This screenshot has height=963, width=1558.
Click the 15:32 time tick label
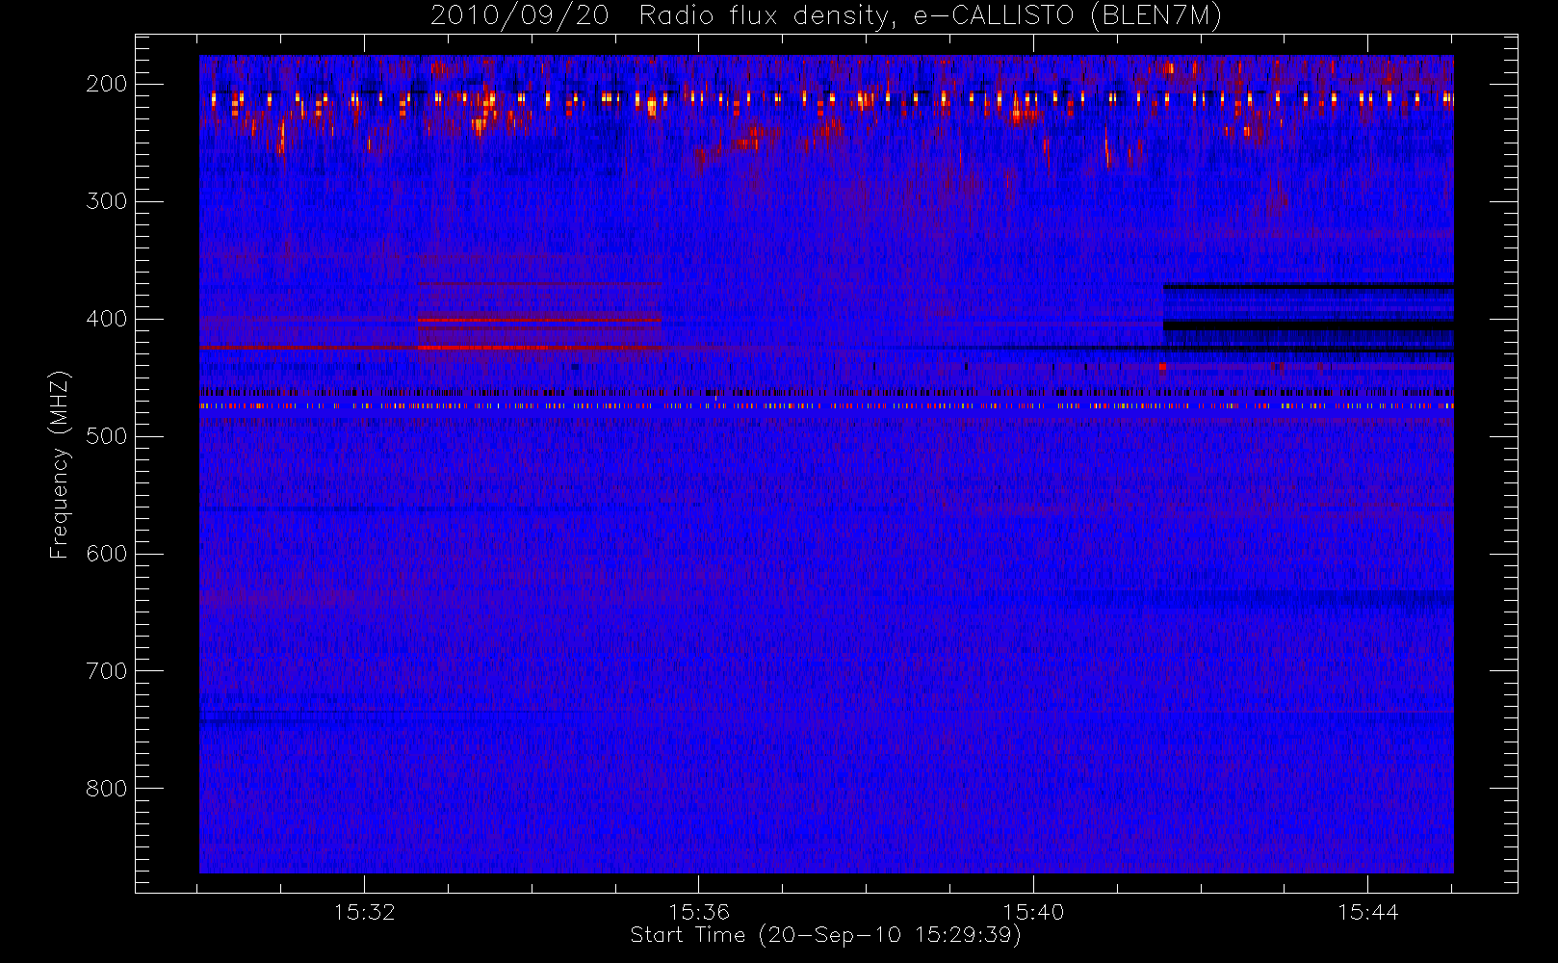coord(365,912)
